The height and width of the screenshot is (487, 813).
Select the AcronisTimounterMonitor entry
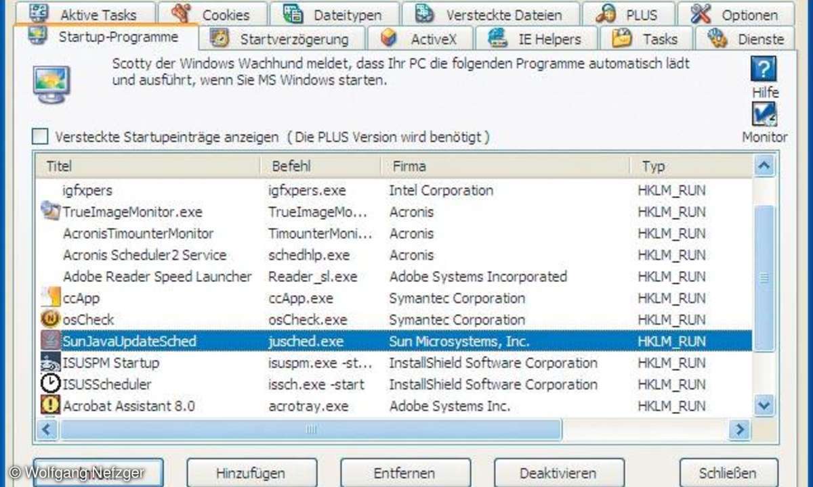[x=138, y=233]
